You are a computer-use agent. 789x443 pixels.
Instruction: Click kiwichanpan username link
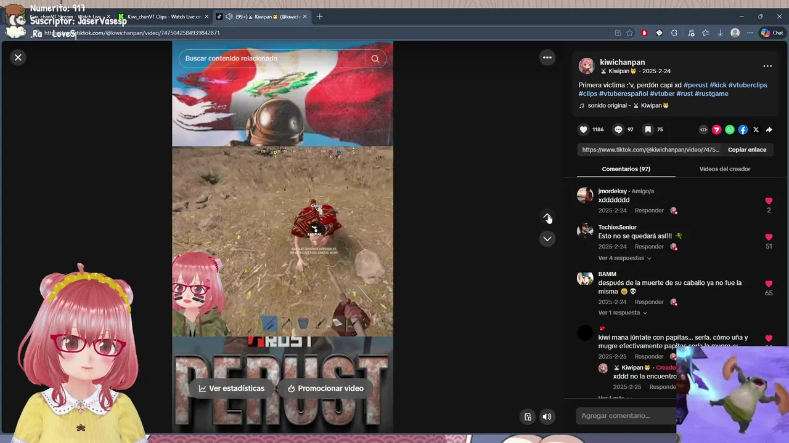click(622, 62)
